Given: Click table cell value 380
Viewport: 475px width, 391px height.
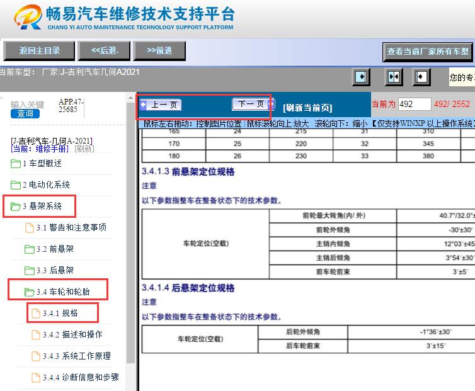Looking at the screenshot, I should 428,156.
